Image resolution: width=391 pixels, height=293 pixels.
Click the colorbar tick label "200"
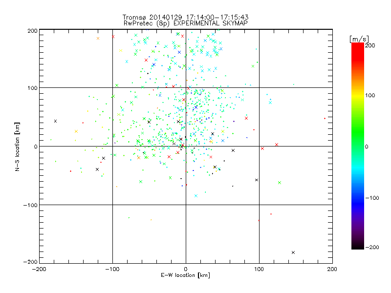coord(370,45)
